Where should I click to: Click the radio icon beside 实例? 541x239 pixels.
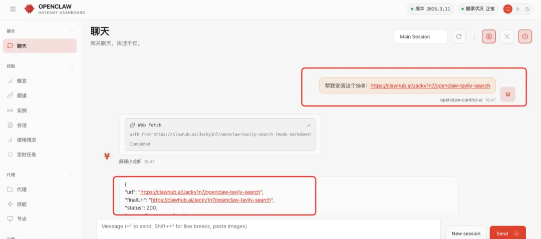[x=10, y=110]
